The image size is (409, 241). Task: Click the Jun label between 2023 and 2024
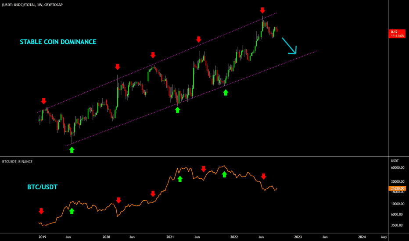click(x=325, y=237)
